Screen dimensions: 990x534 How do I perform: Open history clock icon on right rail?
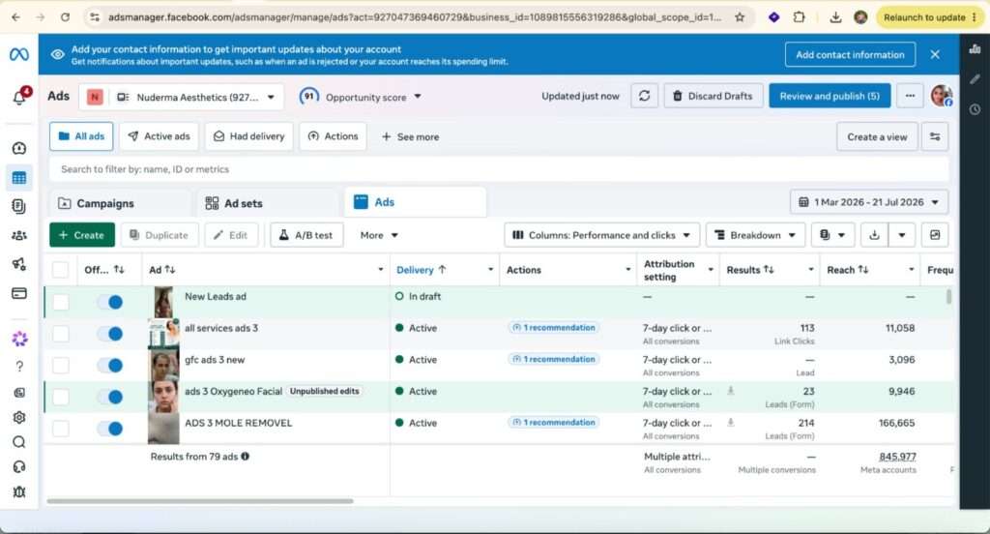point(975,109)
